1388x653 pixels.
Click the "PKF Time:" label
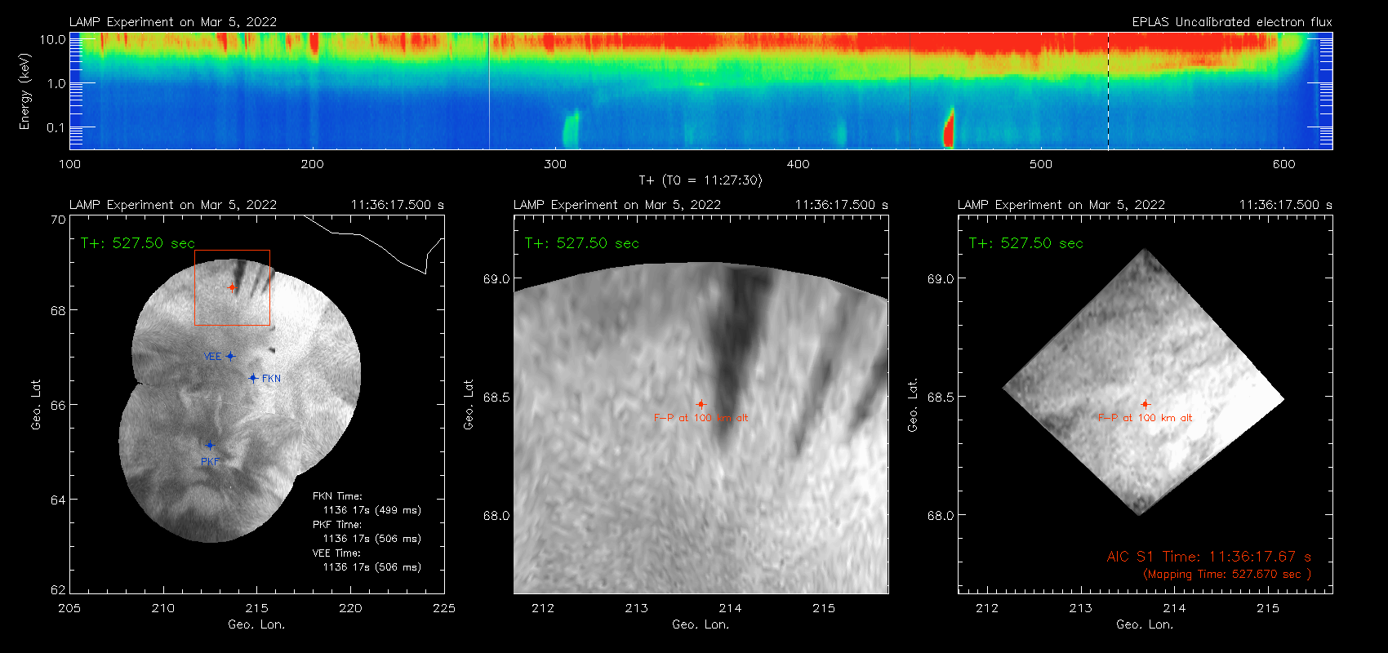337,525
